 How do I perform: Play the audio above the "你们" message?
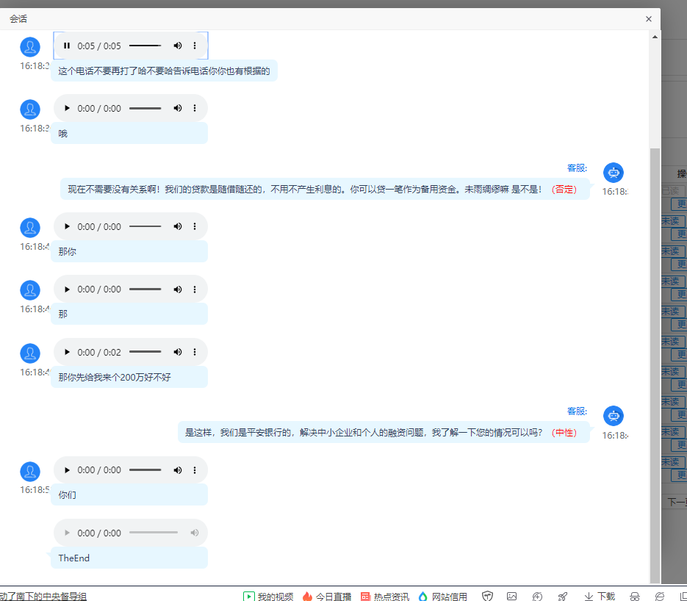[67, 469]
